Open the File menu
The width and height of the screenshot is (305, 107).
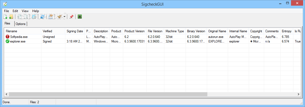pos(6,11)
